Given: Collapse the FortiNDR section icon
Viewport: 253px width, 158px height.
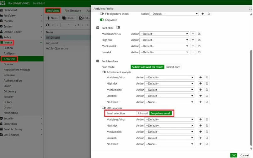Looking at the screenshot, I should (98, 28).
